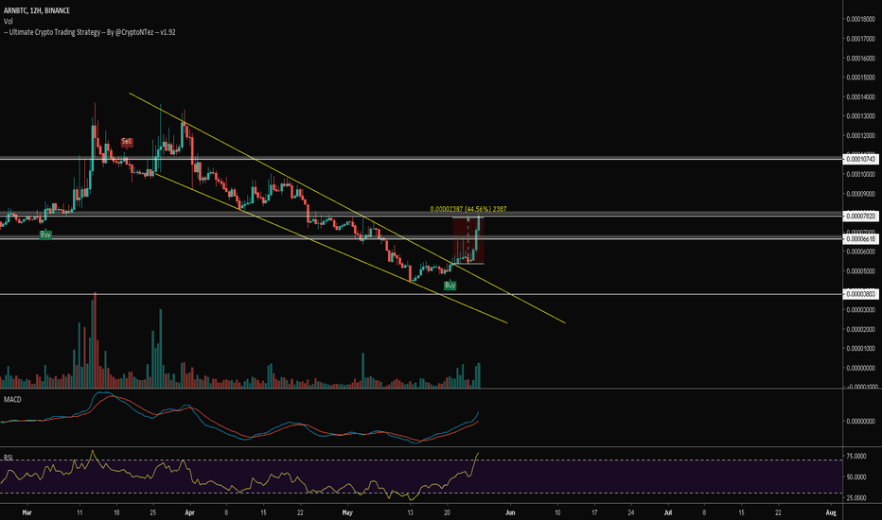Click the 0.00009000 price scale value
The width and height of the screenshot is (882, 520).
click(861, 194)
